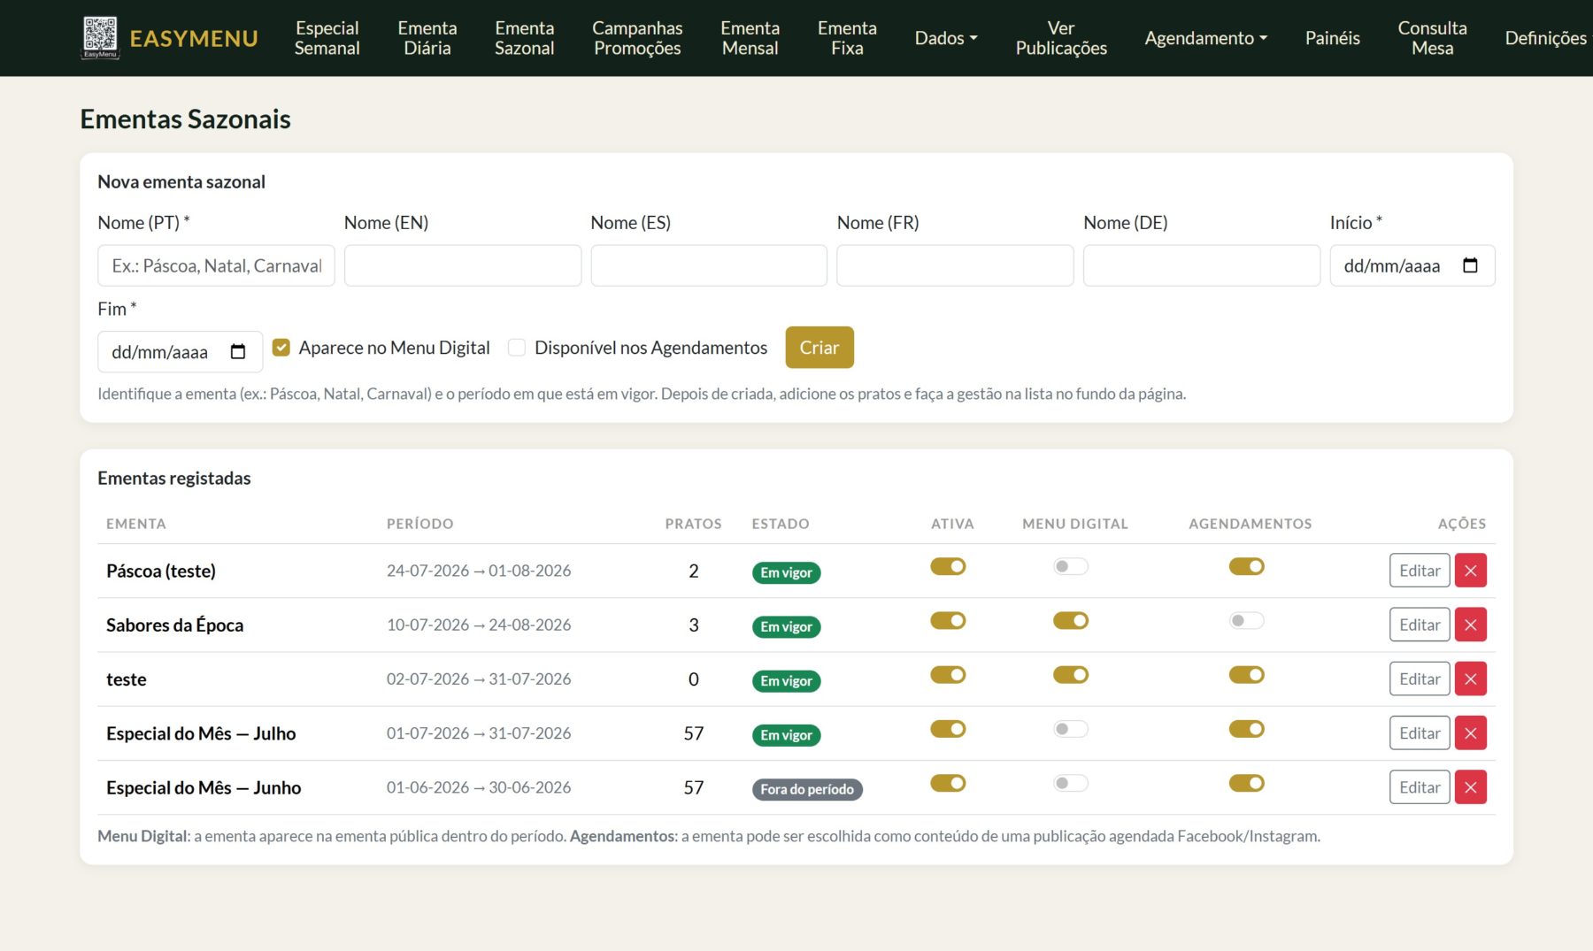The width and height of the screenshot is (1593, 951).
Task: Click period 01-06-2026 → 30-06-2026
Action: (479, 787)
